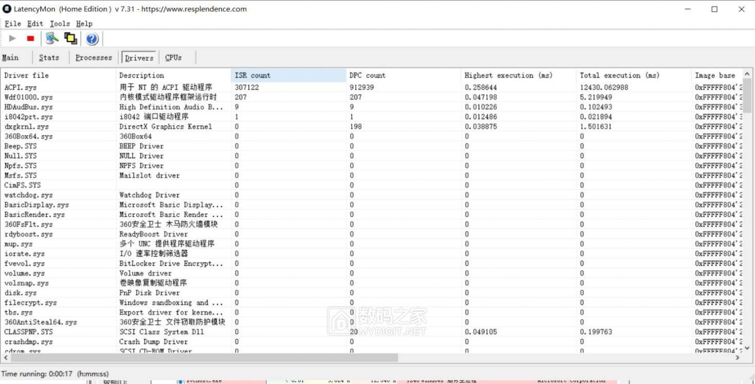Viewport: 755px width, 384px height.
Task: Click the DirectX Graphics Kernel description
Action: tap(165, 126)
